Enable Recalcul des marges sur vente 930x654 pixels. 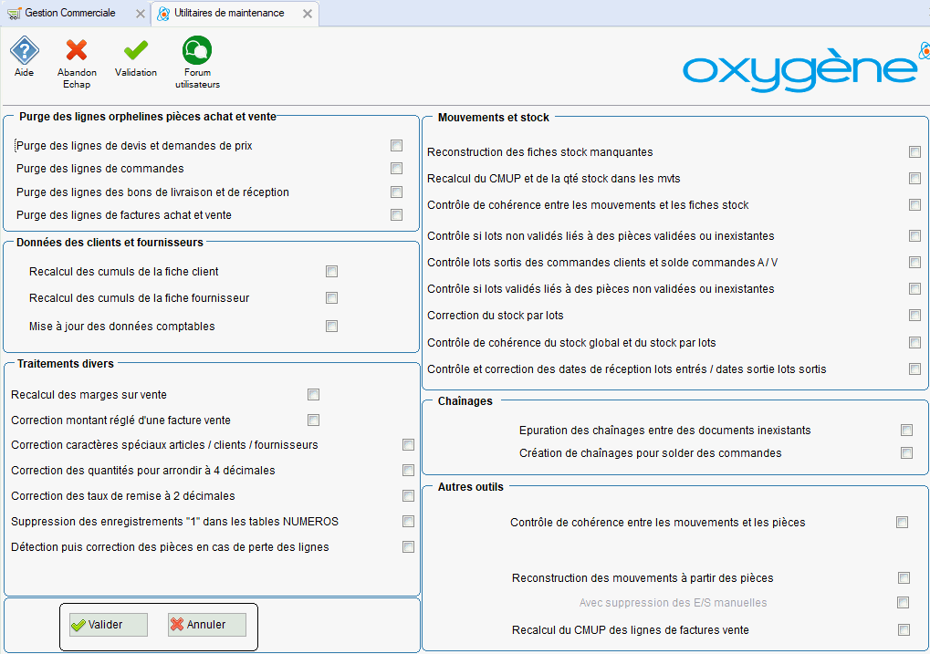(313, 395)
